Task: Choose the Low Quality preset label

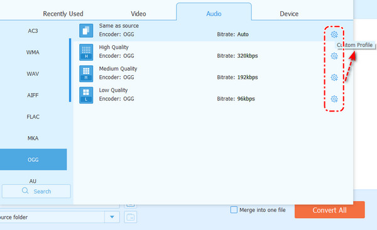Action: [113, 90]
